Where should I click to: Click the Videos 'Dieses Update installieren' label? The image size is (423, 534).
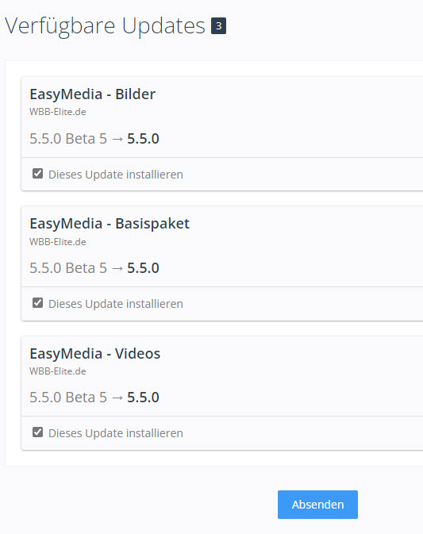point(116,433)
